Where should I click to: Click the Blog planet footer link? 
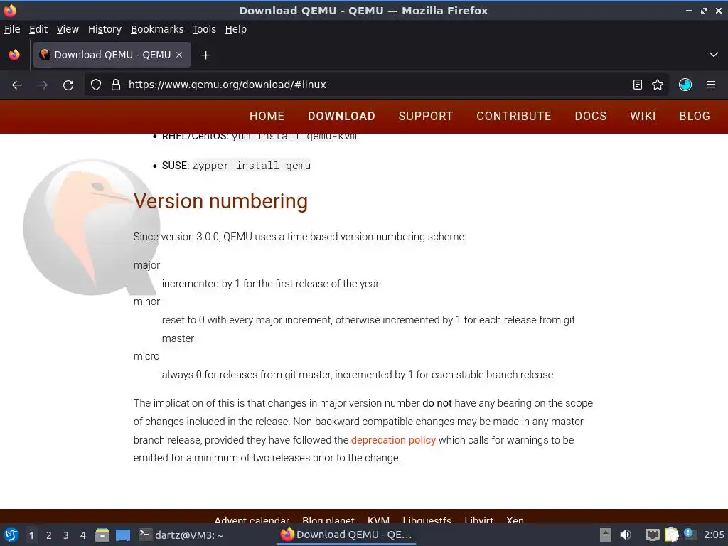pos(328,520)
